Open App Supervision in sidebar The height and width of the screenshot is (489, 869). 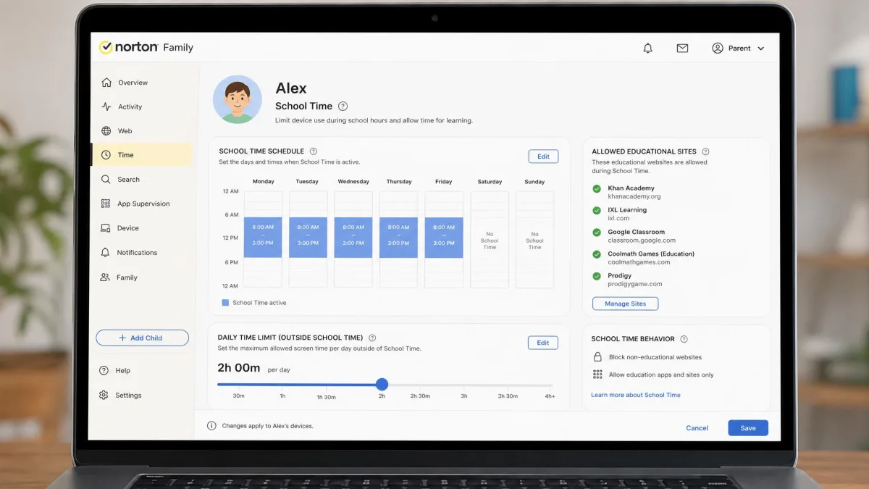[x=142, y=204]
